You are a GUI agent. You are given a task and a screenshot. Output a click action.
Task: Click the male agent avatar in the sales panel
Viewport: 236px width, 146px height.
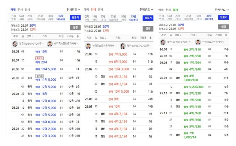coord(50,44)
